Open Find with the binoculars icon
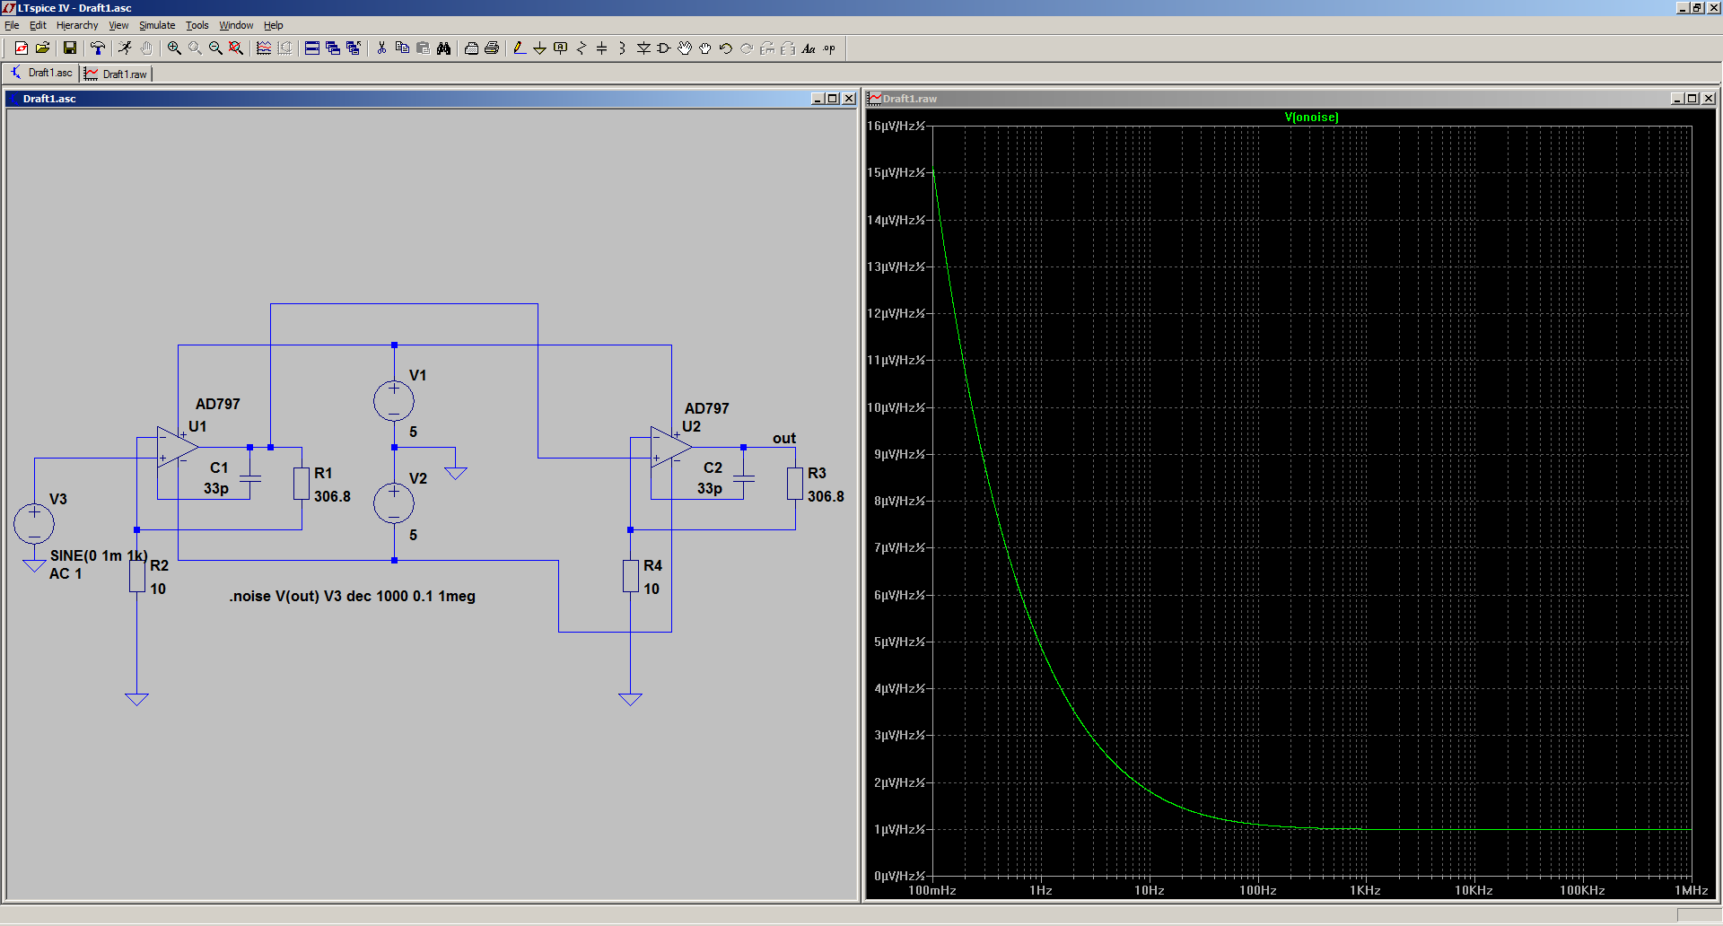This screenshot has height=926, width=1723. point(443,48)
